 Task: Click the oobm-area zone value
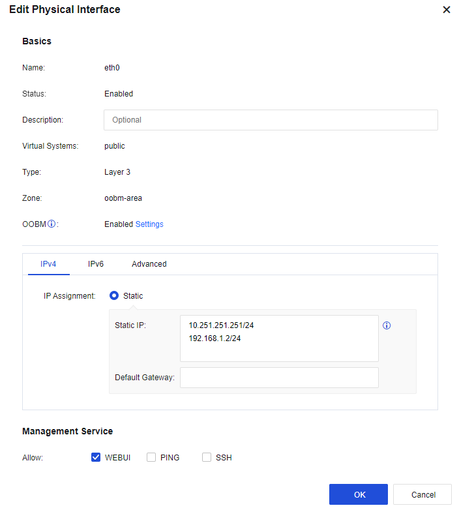pos(123,198)
